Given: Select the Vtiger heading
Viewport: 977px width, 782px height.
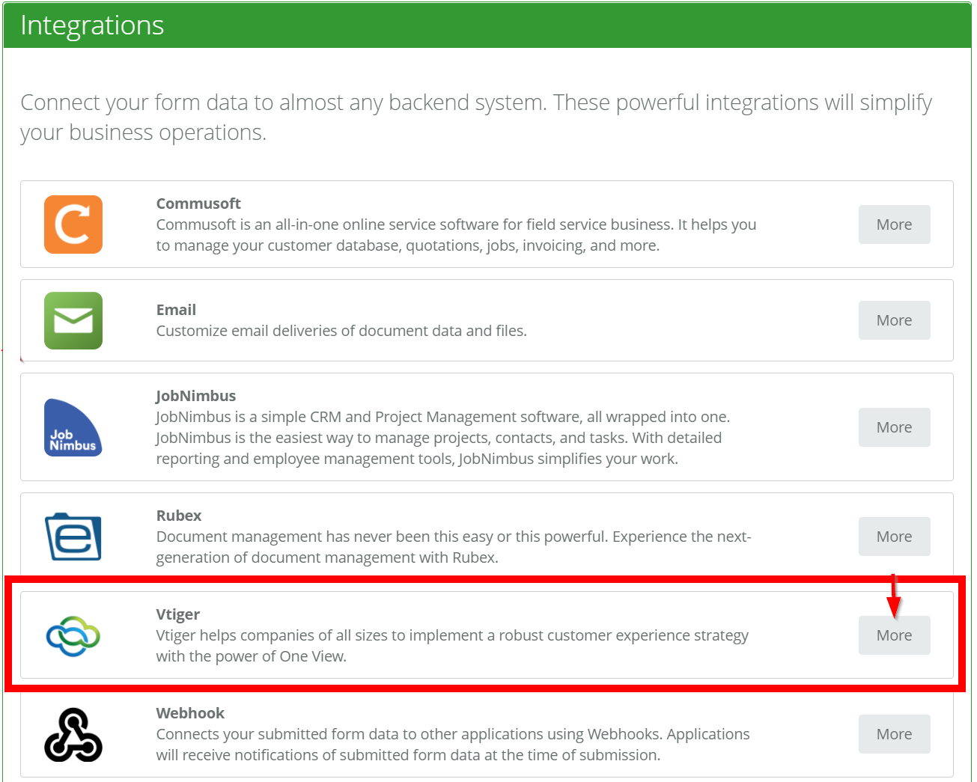Looking at the screenshot, I should click(x=178, y=614).
